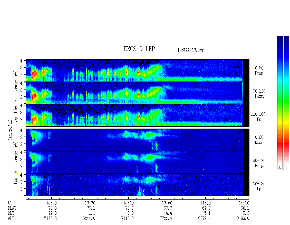290x225 pixels.
Task: Click the ALT row label
Action: tap(11, 219)
